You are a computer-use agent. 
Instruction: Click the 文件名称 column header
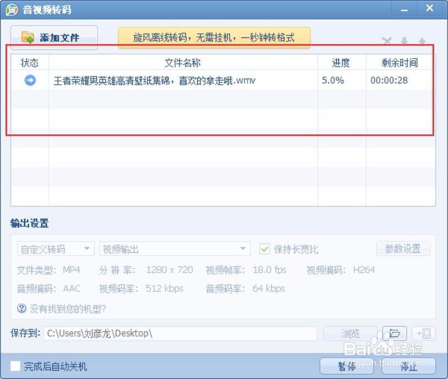(x=182, y=62)
